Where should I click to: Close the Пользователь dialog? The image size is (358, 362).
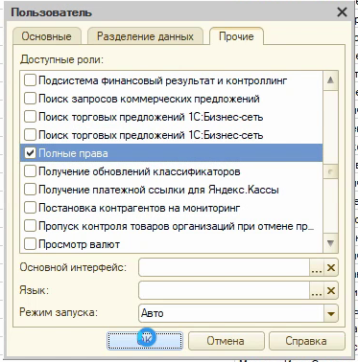coord(342,12)
